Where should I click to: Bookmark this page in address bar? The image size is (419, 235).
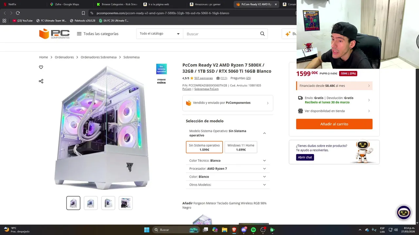click(83, 13)
